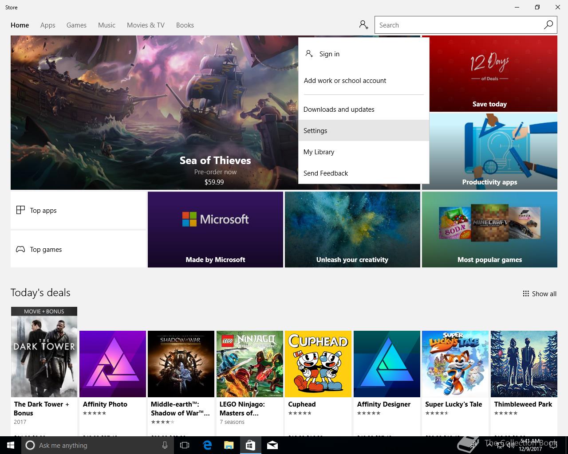The image size is (568, 454).
Task: Click the Sign in person icon
Action: pyautogui.click(x=309, y=54)
